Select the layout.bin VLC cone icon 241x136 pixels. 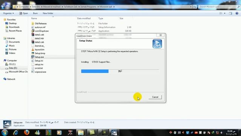tap(33, 49)
